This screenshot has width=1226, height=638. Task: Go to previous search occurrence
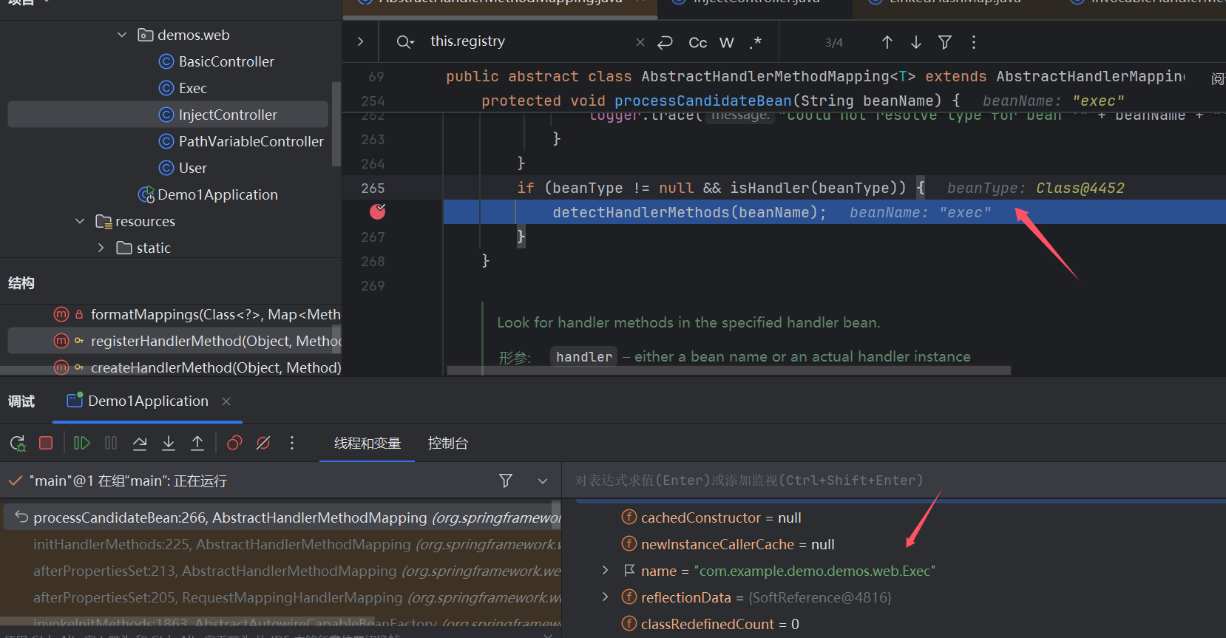coord(887,42)
